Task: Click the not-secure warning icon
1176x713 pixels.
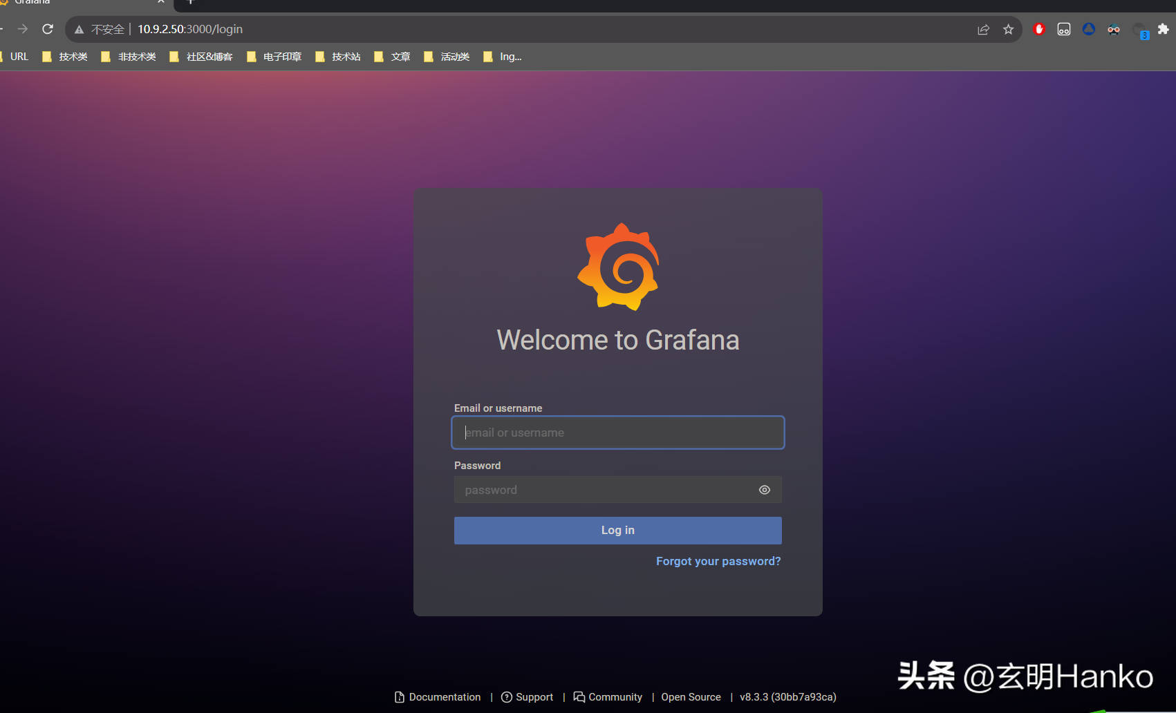Action: click(79, 29)
